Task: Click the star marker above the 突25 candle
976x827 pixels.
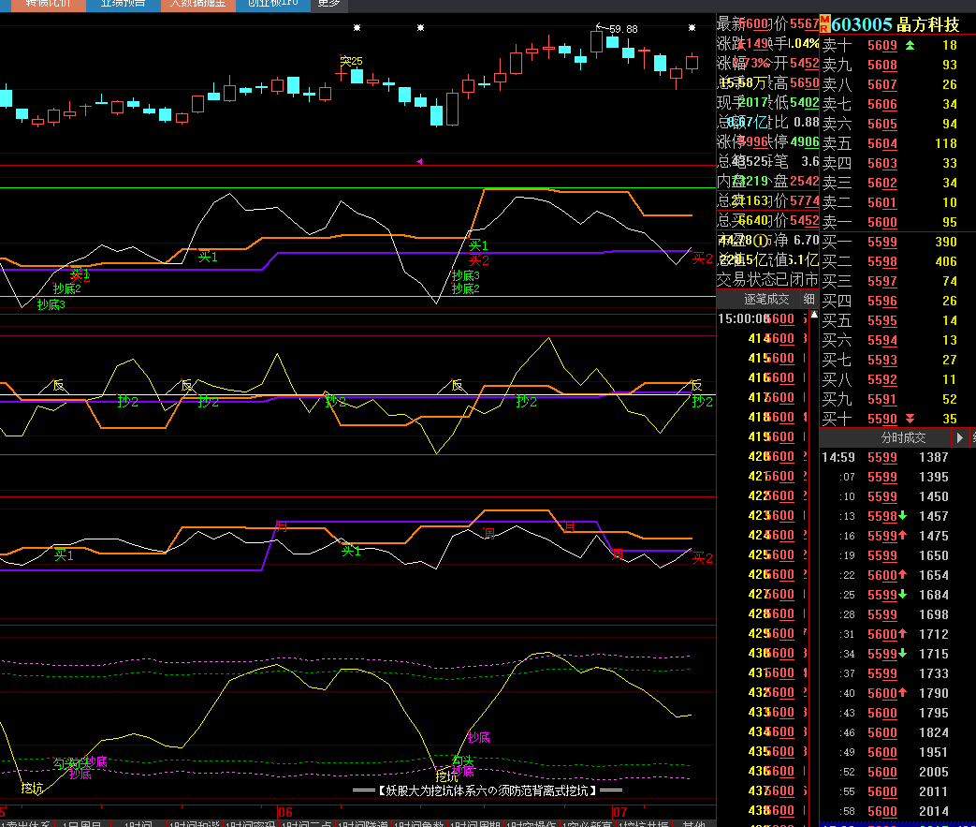Action: [x=357, y=27]
